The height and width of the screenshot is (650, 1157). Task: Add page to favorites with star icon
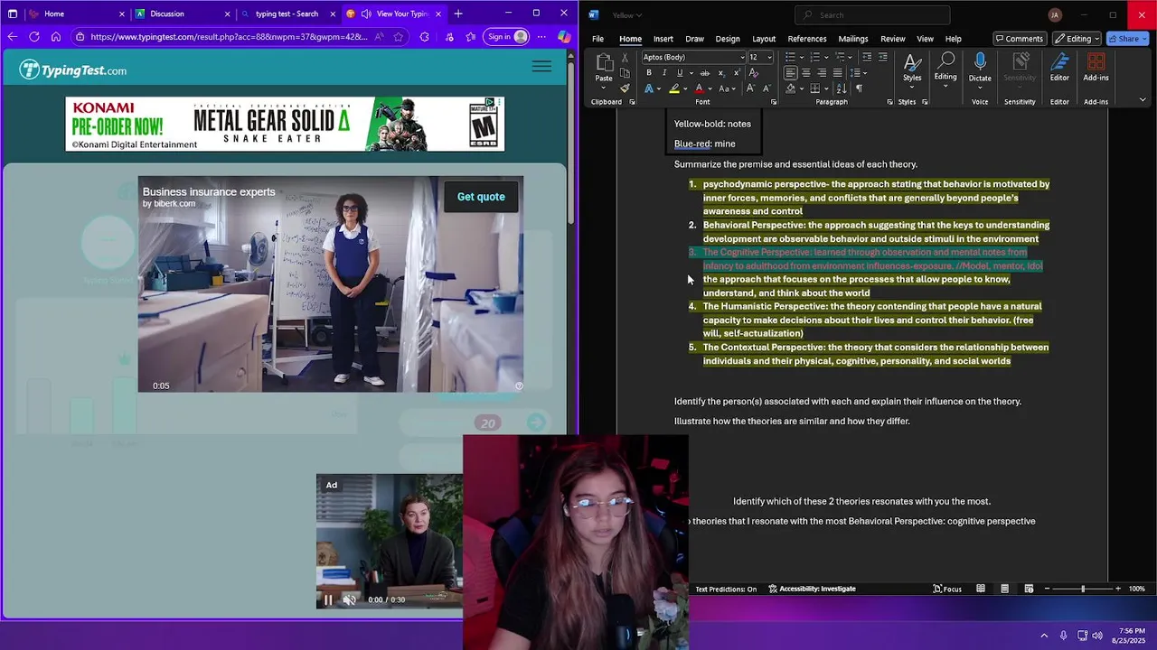(x=399, y=37)
